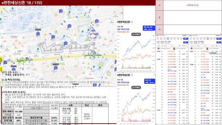Click the house marker right of the northern road
The height and width of the screenshot is (125, 222).
click(97, 21)
